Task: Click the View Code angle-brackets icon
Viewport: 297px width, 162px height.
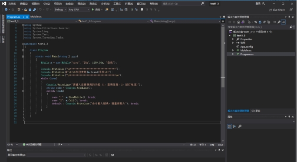Action: tap(275, 22)
